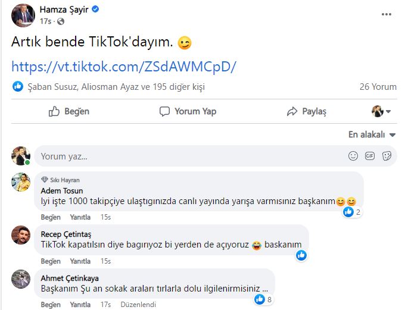The height and width of the screenshot is (310, 405).
Task: Expand the En alakalı comment sorting dropdown
Action: pyautogui.click(x=372, y=134)
